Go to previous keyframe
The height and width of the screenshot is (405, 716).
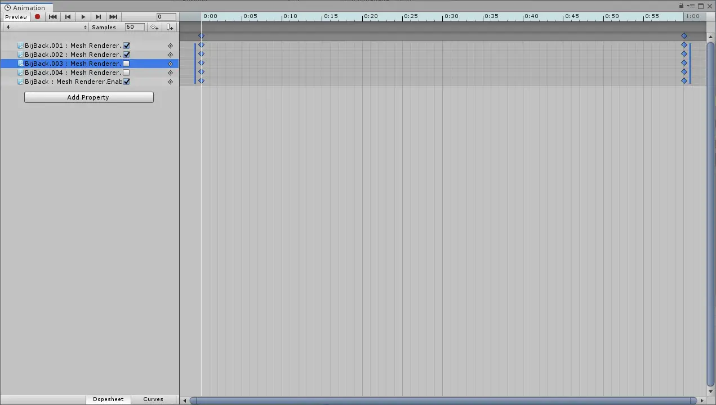tap(68, 17)
